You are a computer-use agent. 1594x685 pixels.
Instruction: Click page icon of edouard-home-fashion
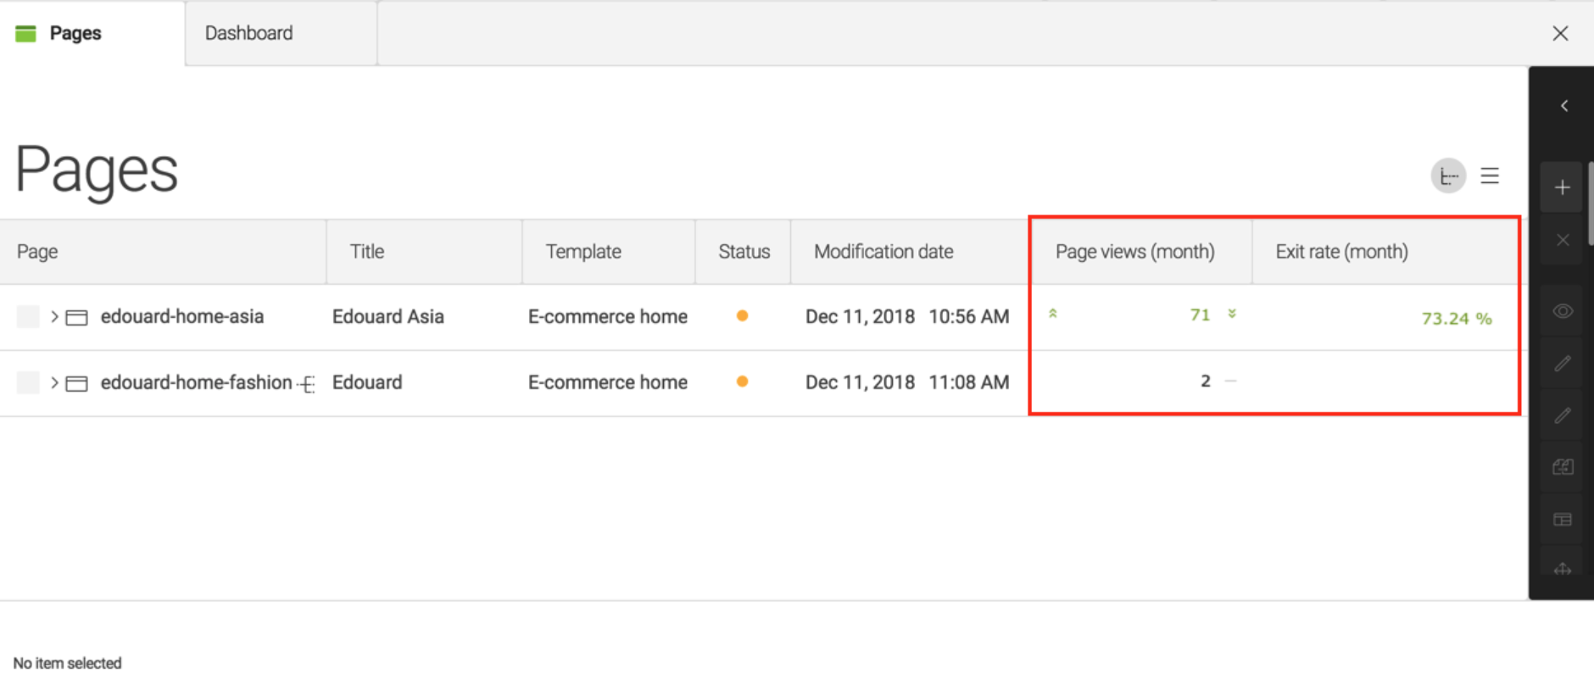[77, 384]
